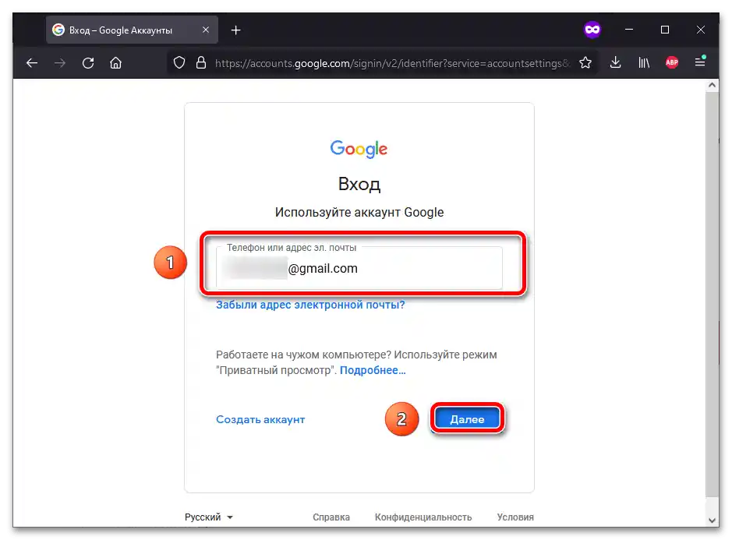Open the 'Справка' footer link
The height and width of the screenshot is (540, 732).
click(x=331, y=517)
